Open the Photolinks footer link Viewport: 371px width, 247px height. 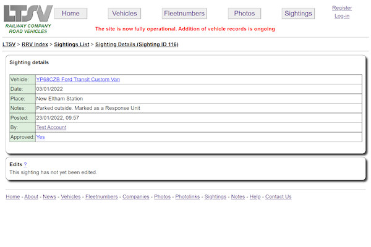(187, 197)
